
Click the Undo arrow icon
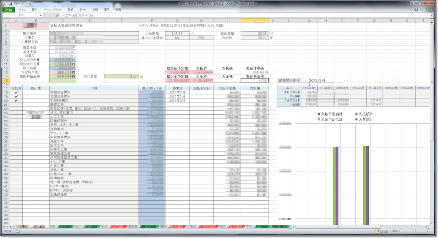[15, 4]
